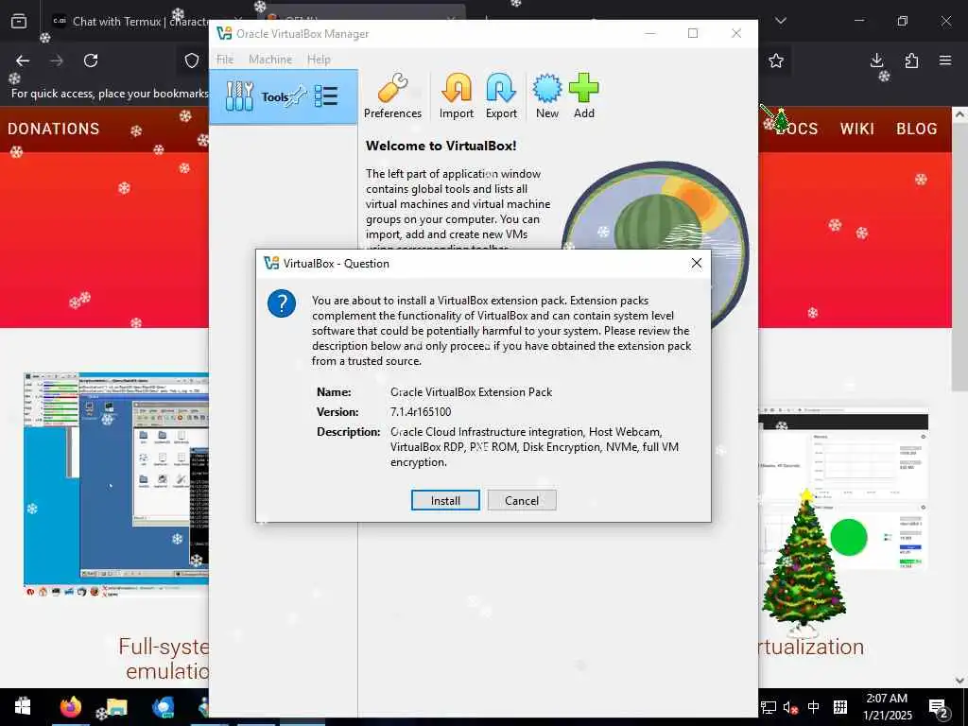
Task: Click Install to install extension pack
Action: click(445, 500)
